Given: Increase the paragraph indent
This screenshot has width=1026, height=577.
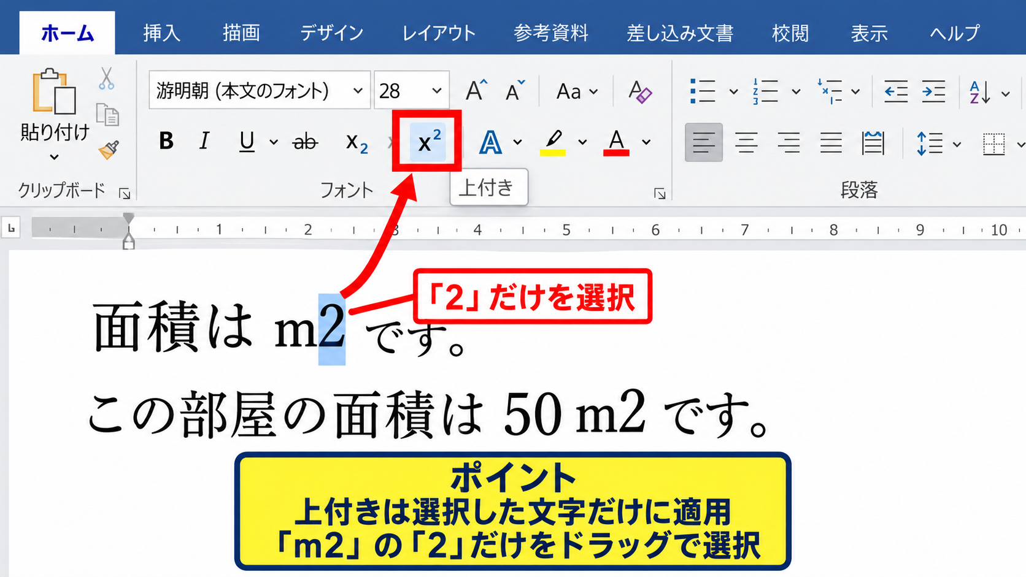Looking at the screenshot, I should click(x=933, y=92).
